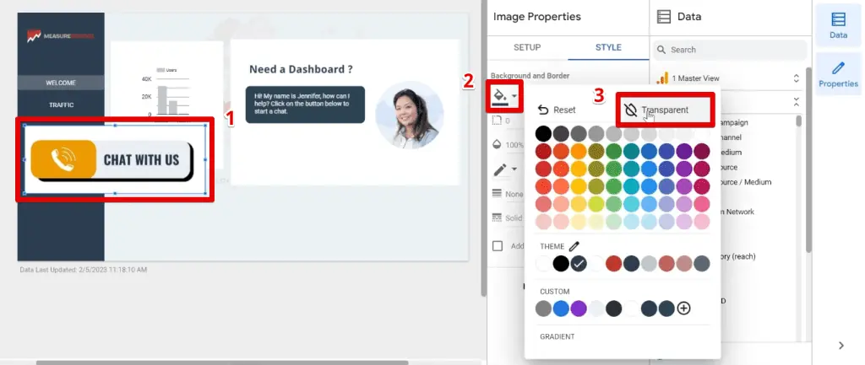Pick the black swatch in the top palette row
Screen dimensions: 865x365
coord(543,133)
